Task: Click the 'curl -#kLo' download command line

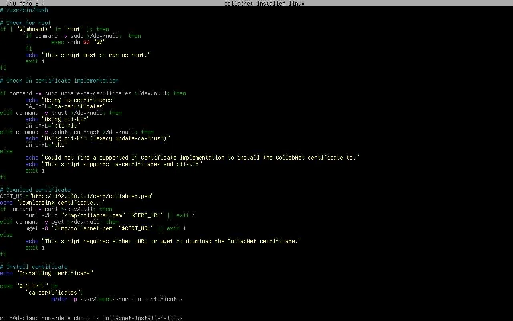Action: [111, 215]
